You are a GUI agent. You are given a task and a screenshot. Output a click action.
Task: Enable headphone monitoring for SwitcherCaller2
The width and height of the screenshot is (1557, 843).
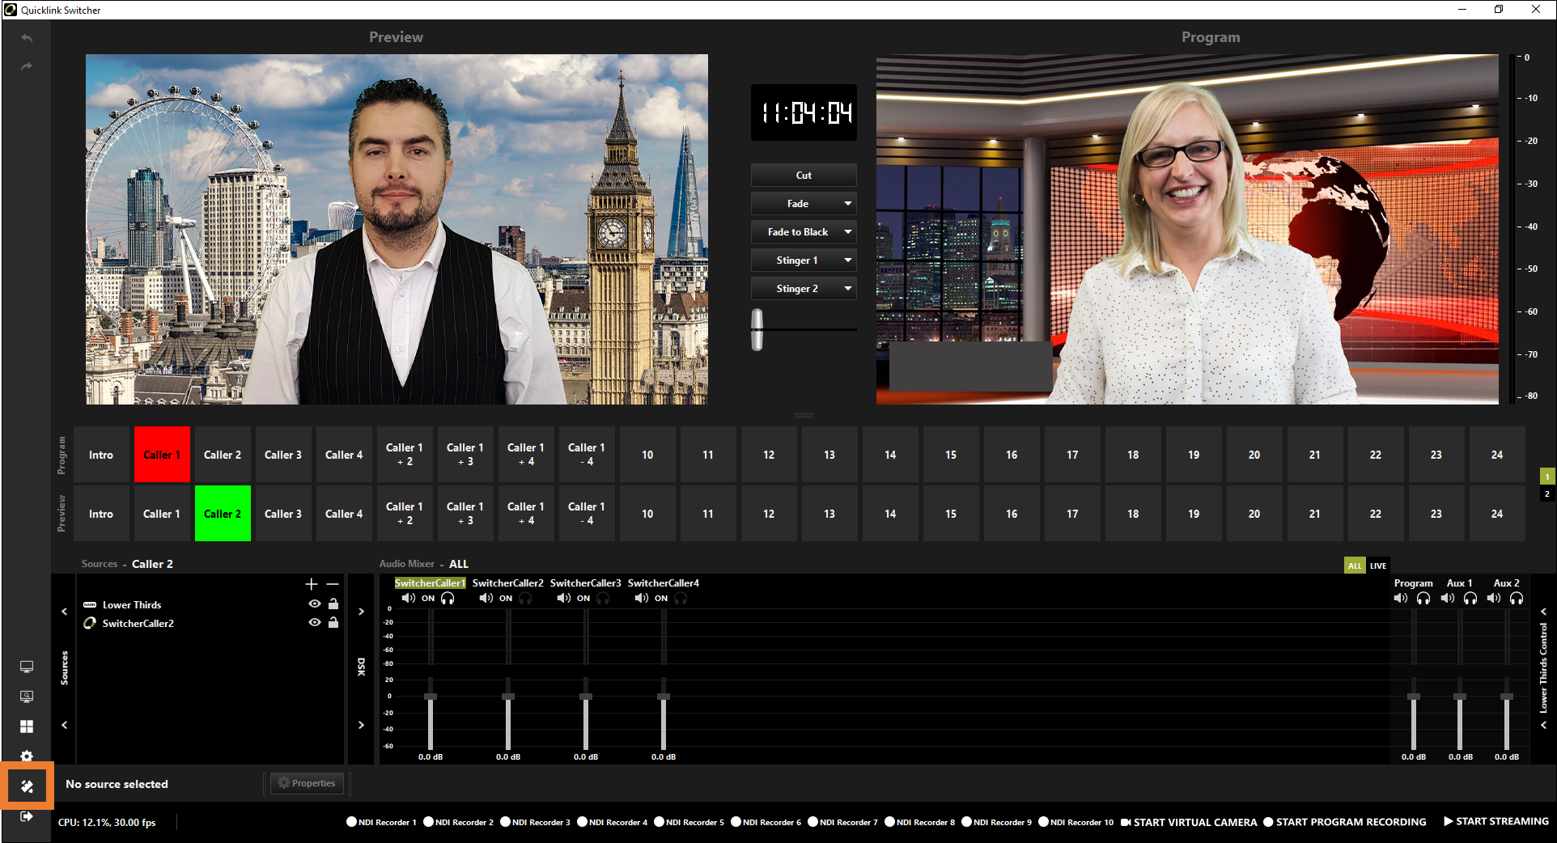tap(526, 599)
